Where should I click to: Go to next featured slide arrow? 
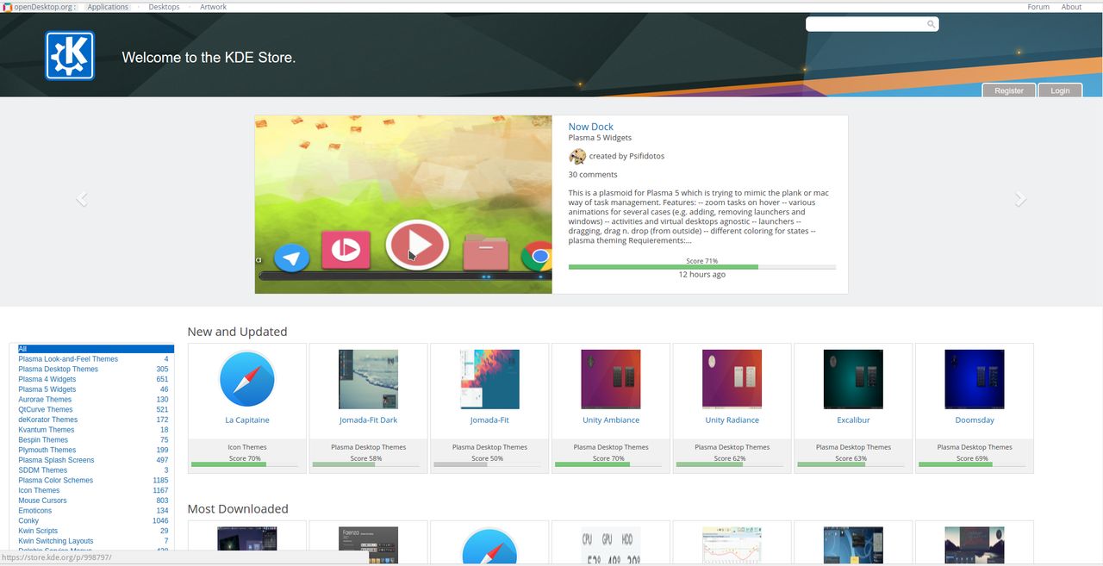pos(1020,199)
